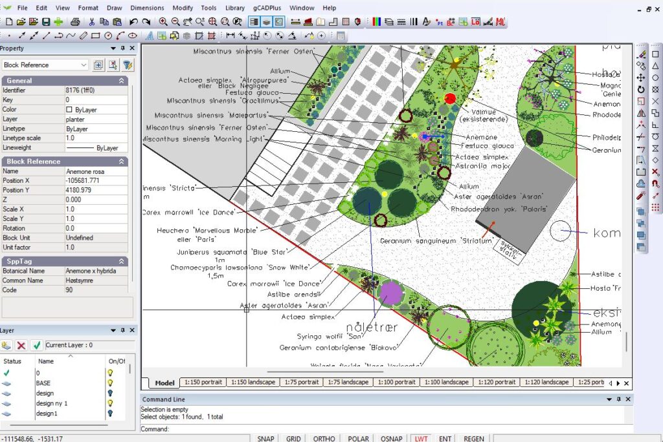Toggle LWT lineweight display
This screenshot has height=442, width=663.
(x=421, y=439)
